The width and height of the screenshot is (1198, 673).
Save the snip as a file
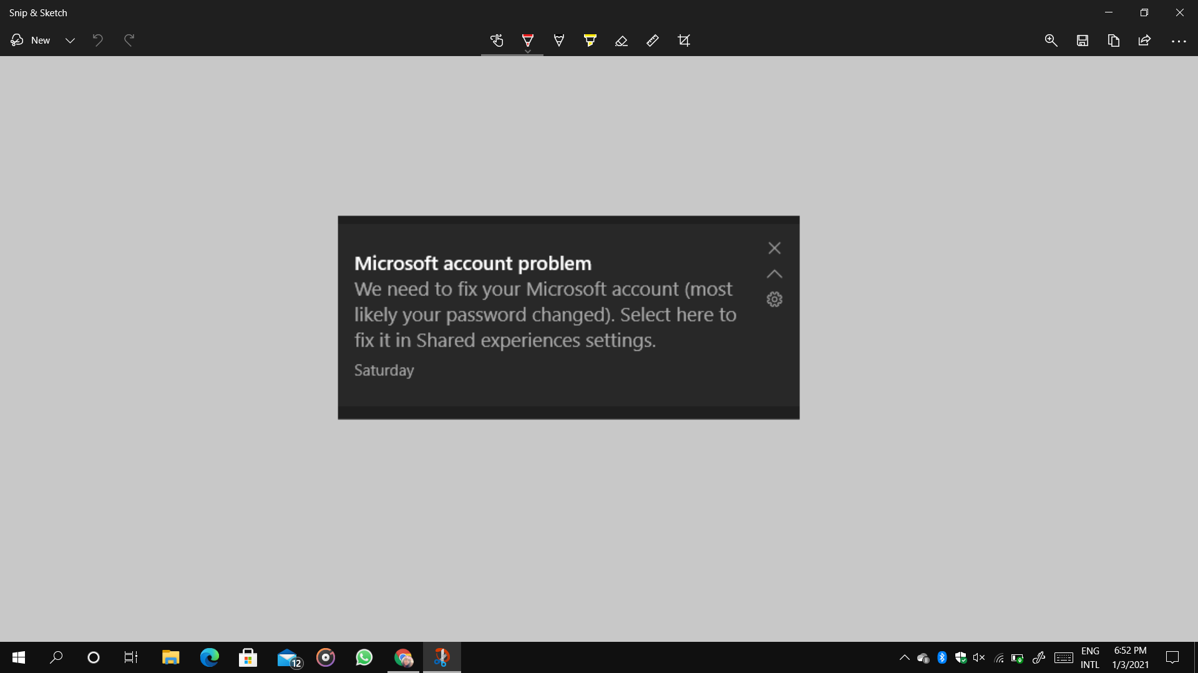pyautogui.click(x=1083, y=41)
